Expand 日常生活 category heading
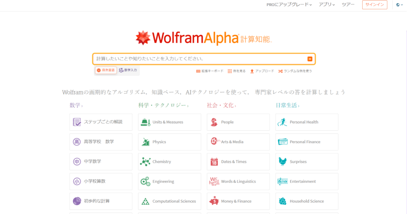The height and width of the screenshot is (214, 407). coord(287,105)
